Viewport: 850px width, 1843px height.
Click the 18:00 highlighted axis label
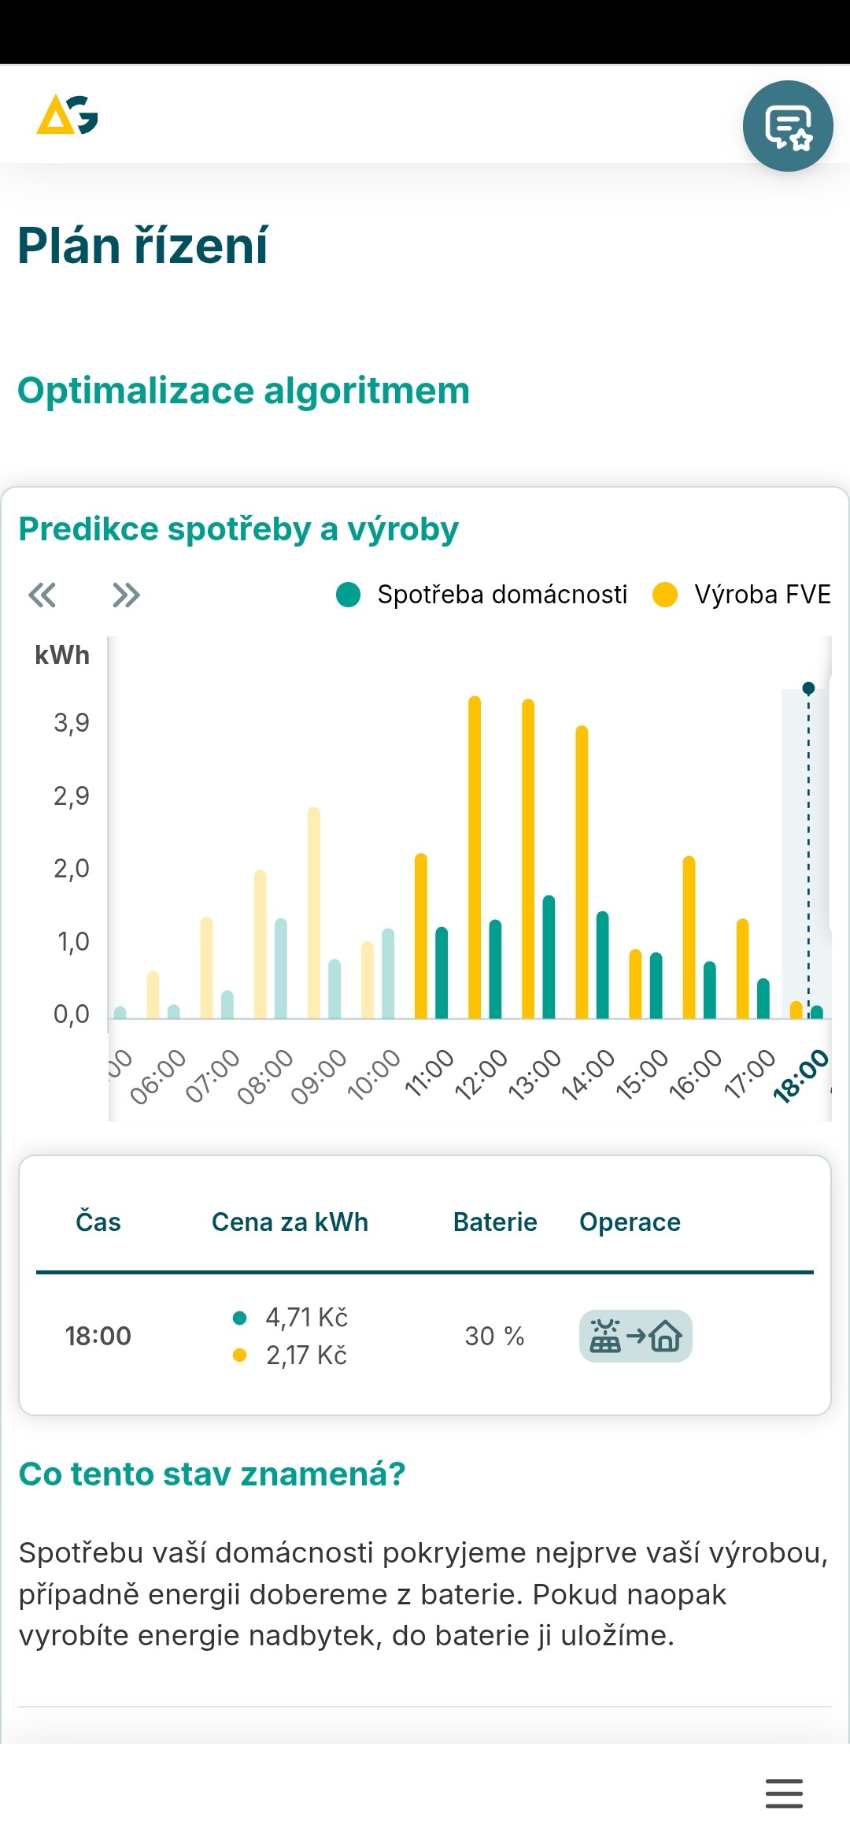[x=801, y=1076]
